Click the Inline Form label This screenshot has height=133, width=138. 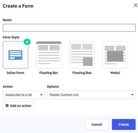coord(15,73)
